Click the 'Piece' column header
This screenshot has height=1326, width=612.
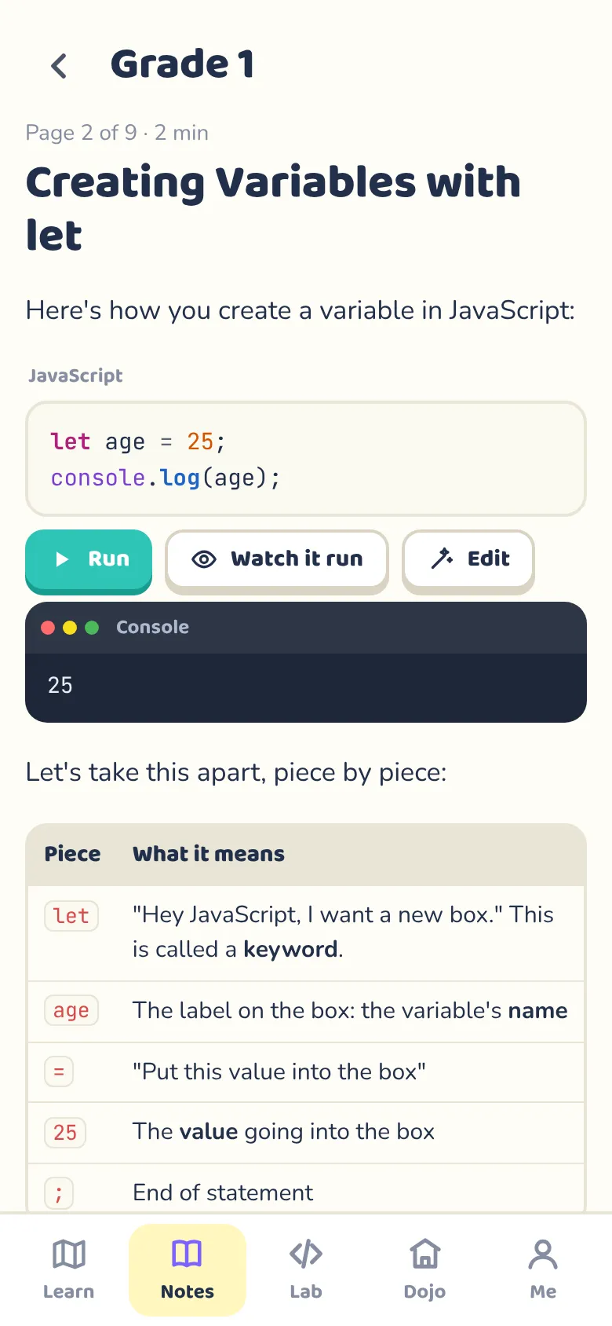tap(72, 854)
